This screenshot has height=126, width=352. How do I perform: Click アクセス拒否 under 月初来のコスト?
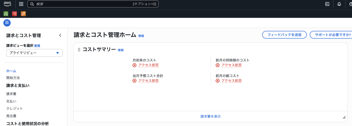click(148, 65)
